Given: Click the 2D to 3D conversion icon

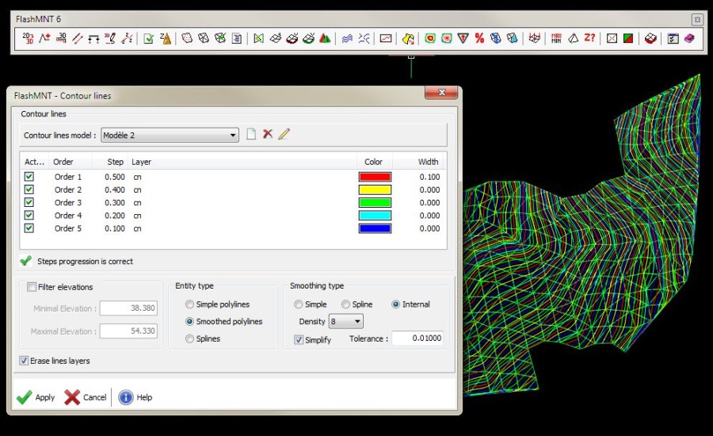Looking at the screenshot, I should pos(29,38).
